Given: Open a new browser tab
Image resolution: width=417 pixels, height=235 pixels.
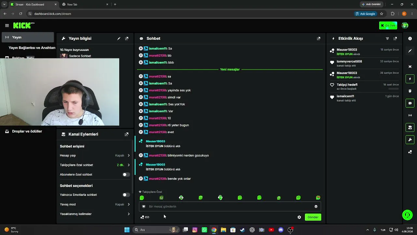Looking at the screenshot, I should (x=115, y=4).
